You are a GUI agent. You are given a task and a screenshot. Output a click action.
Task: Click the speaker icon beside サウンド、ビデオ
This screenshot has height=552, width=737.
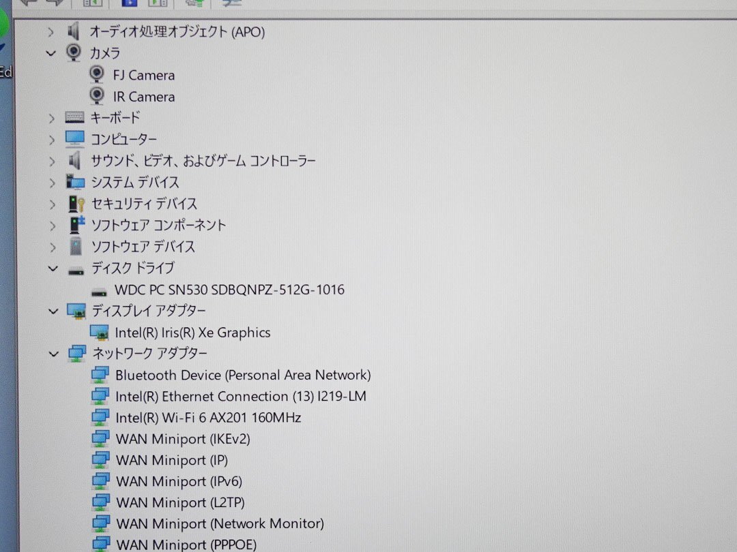[75, 161]
